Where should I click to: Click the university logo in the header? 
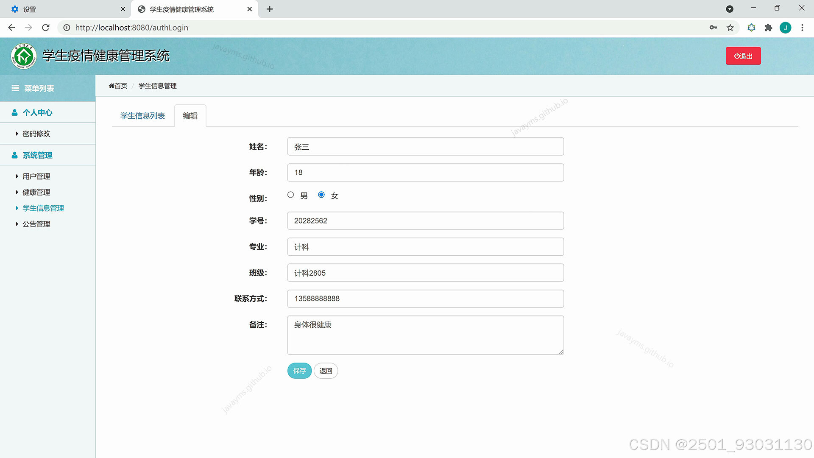(x=24, y=56)
